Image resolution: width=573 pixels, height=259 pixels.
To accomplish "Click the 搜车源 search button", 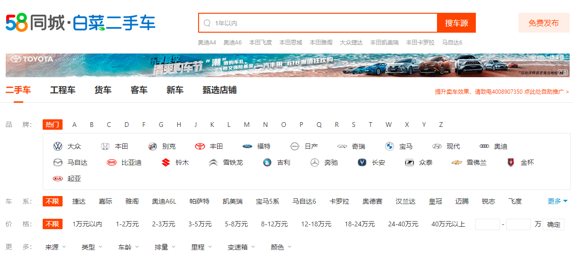I will click(x=456, y=23).
